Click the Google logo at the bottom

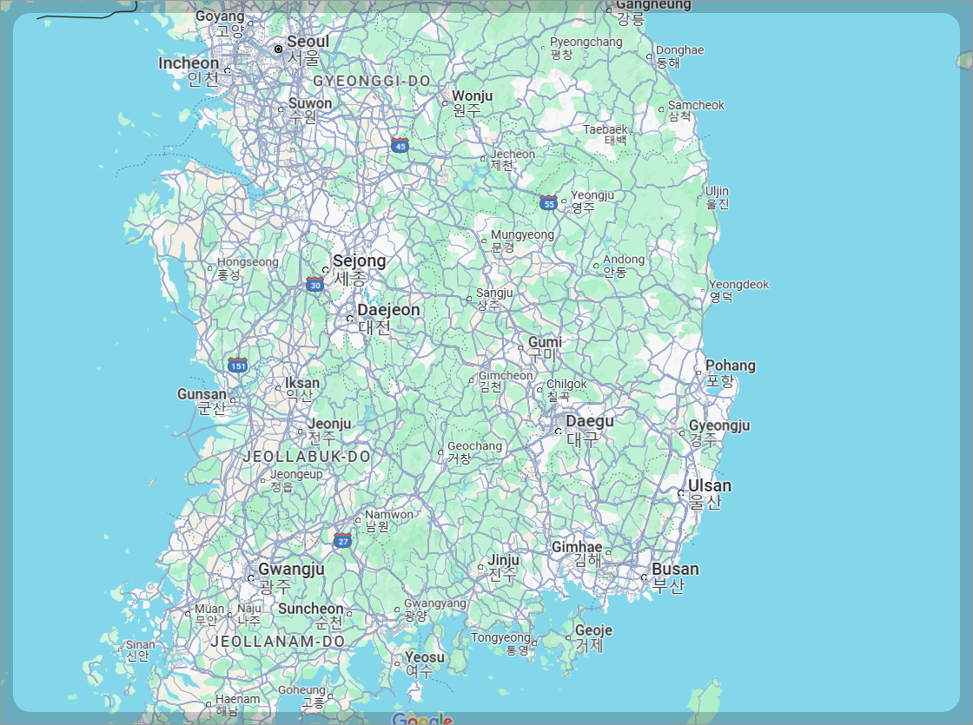(x=424, y=720)
